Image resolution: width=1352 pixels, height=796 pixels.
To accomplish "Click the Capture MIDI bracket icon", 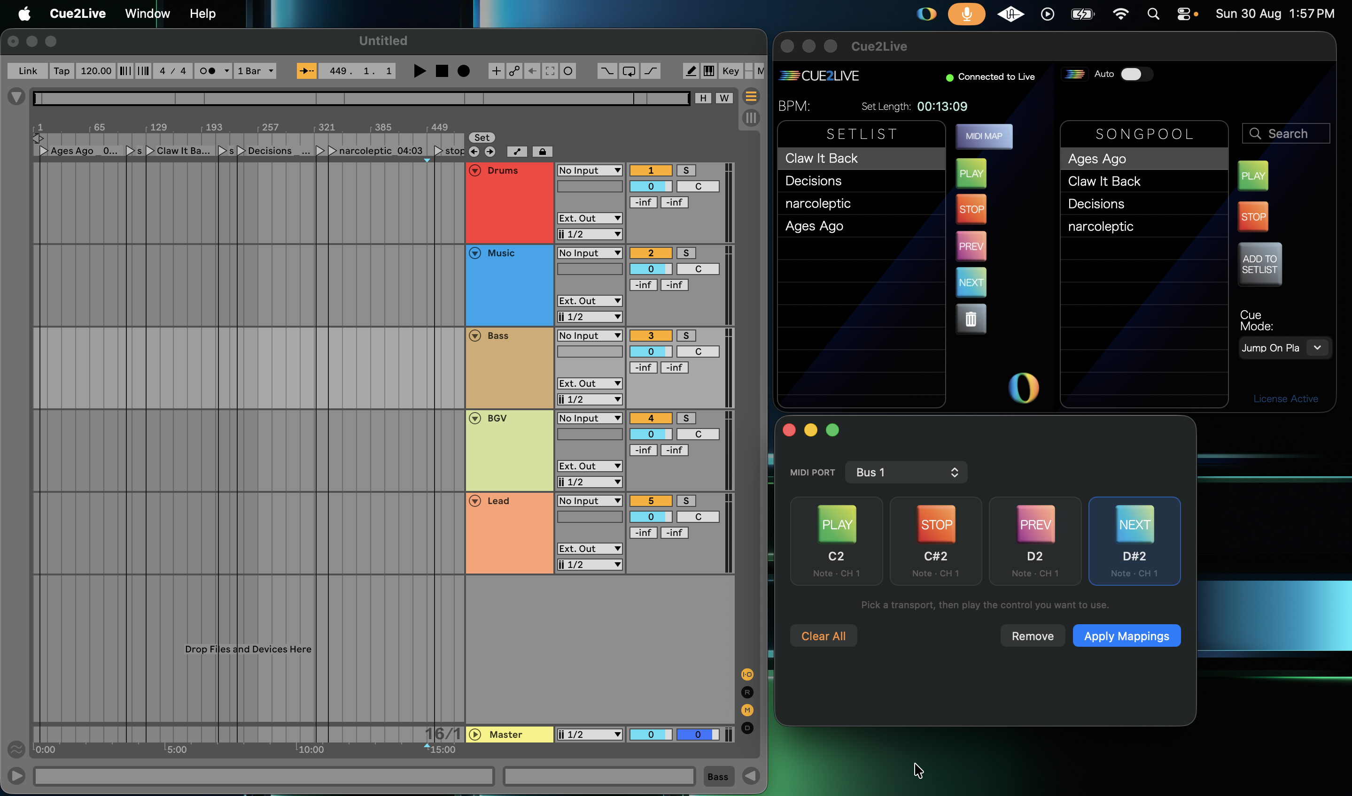I will tap(550, 71).
